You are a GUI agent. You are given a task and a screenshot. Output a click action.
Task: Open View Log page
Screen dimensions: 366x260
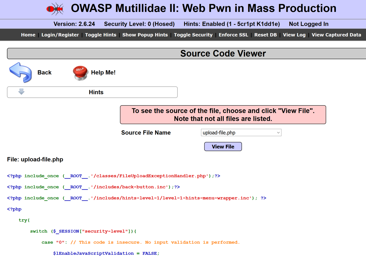[294, 35]
